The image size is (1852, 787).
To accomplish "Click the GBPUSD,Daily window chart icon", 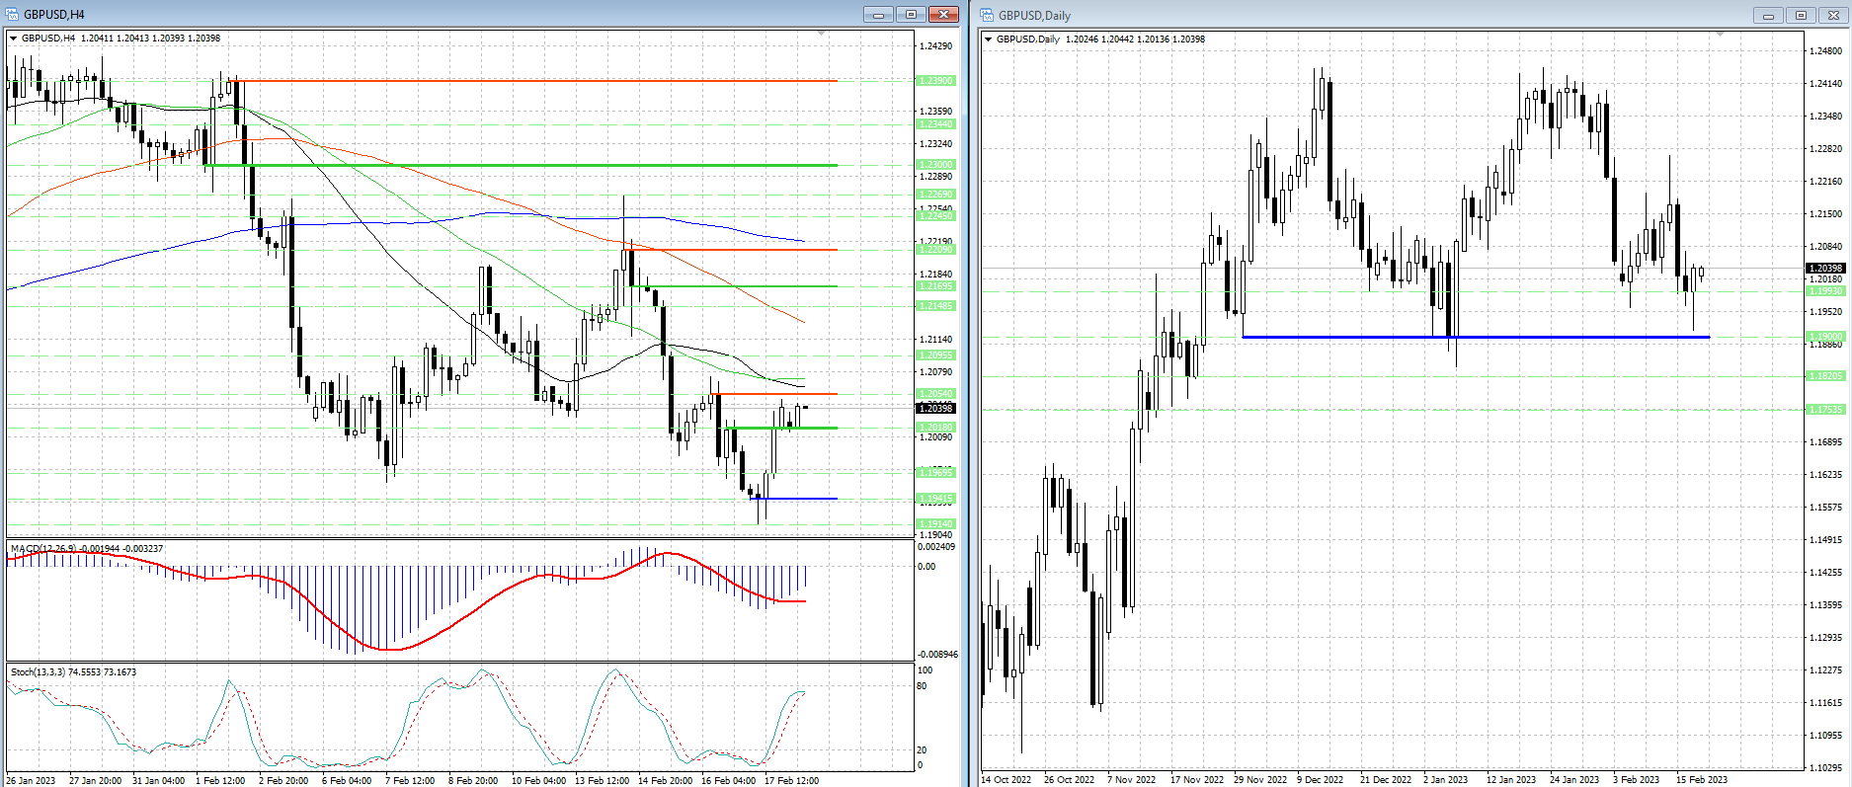I will click(x=987, y=15).
